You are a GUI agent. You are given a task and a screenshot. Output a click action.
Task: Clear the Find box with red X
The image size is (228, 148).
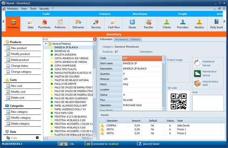(x=95, y=39)
